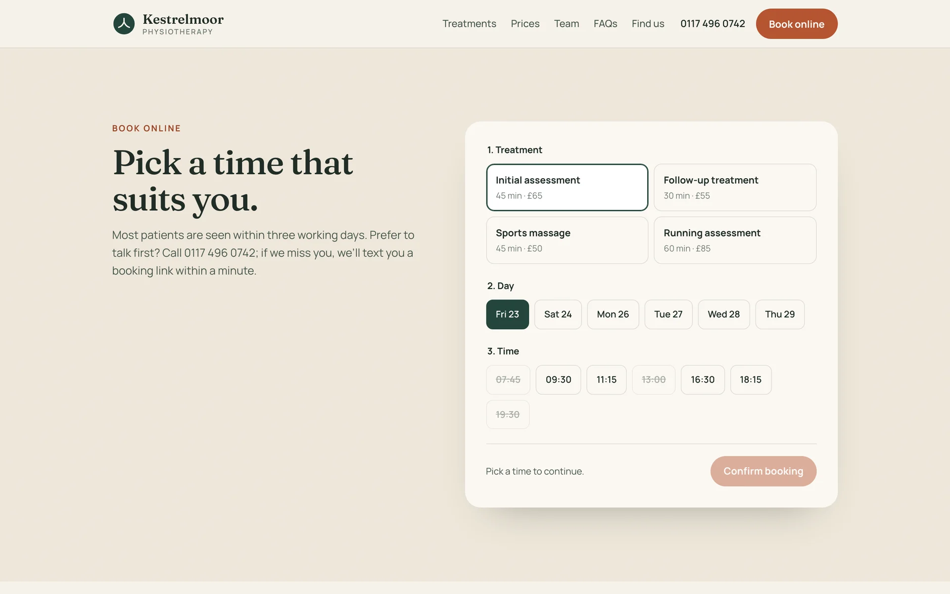Choose the Follow-up treatment option
Image resolution: width=950 pixels, height=594 pixels.
tap(735, 188)
